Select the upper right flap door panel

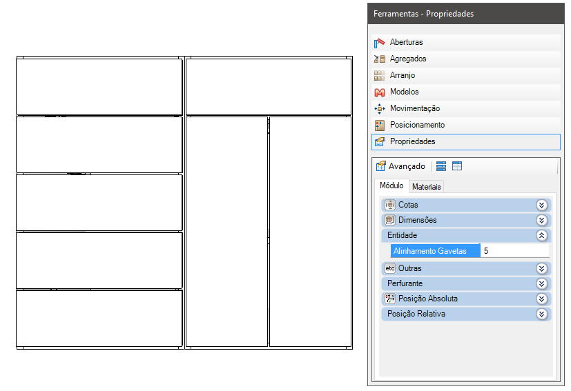pos(269,87)
